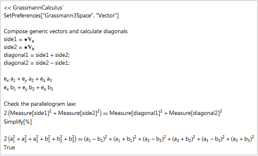258x156 pixels.
Task: Click the side1 vector definition line
Action: tap(19, 39)
